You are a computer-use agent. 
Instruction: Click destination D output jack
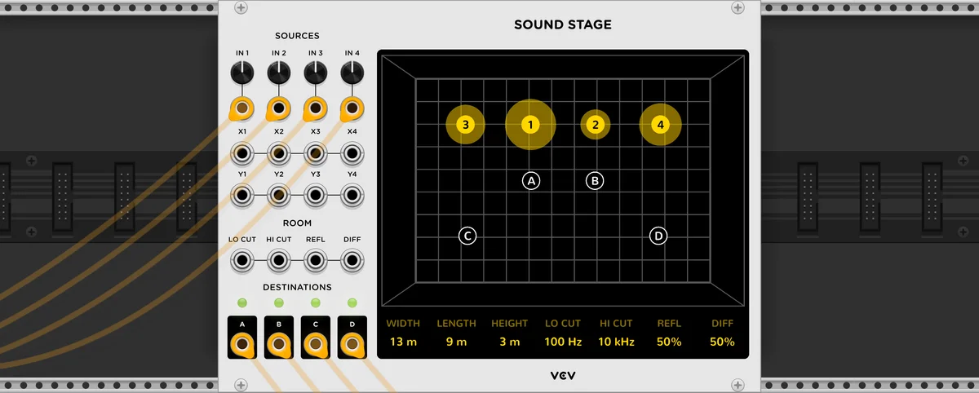[x=352, y=346]
